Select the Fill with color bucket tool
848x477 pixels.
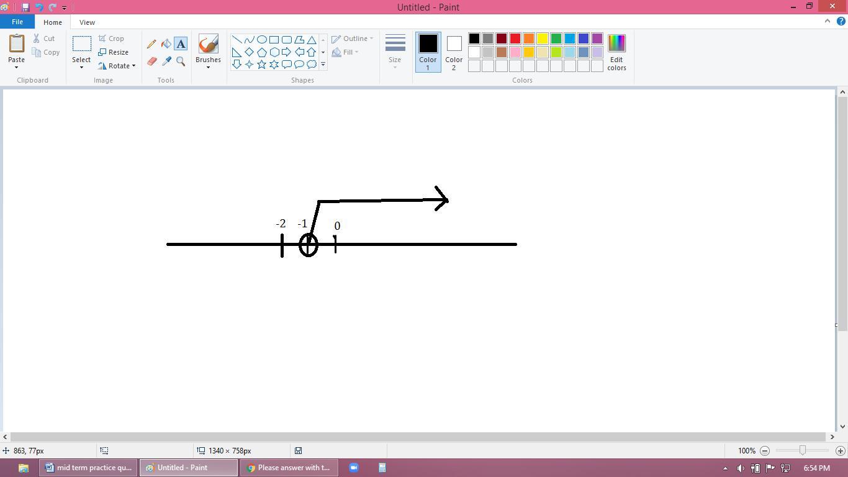tap(166, 44)
